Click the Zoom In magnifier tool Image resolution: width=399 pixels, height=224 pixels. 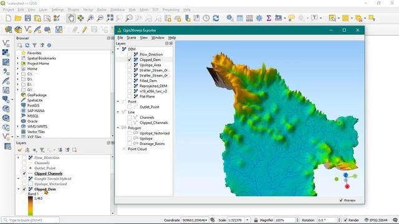point(90,18)
